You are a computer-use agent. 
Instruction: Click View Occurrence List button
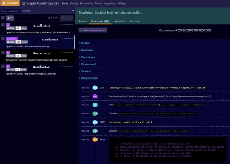pyautogui.click(x=93, y=30)
